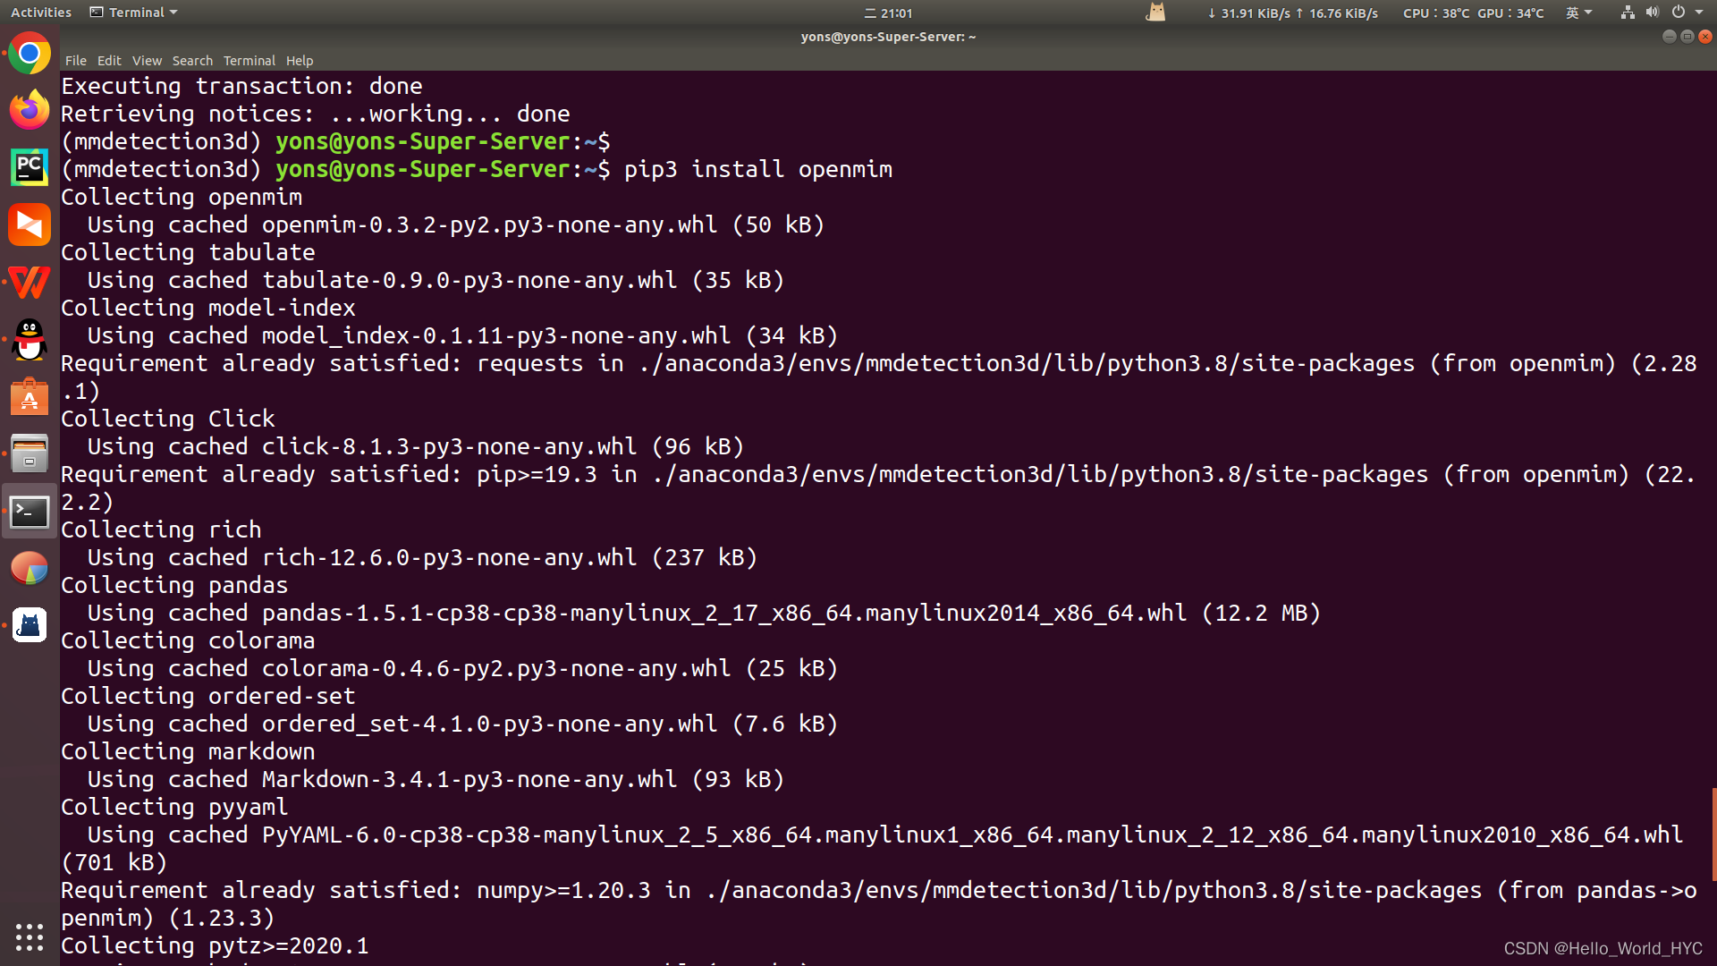1717x966 pixels.
Task: Open PyCharm from the dock
Action: 30,167
